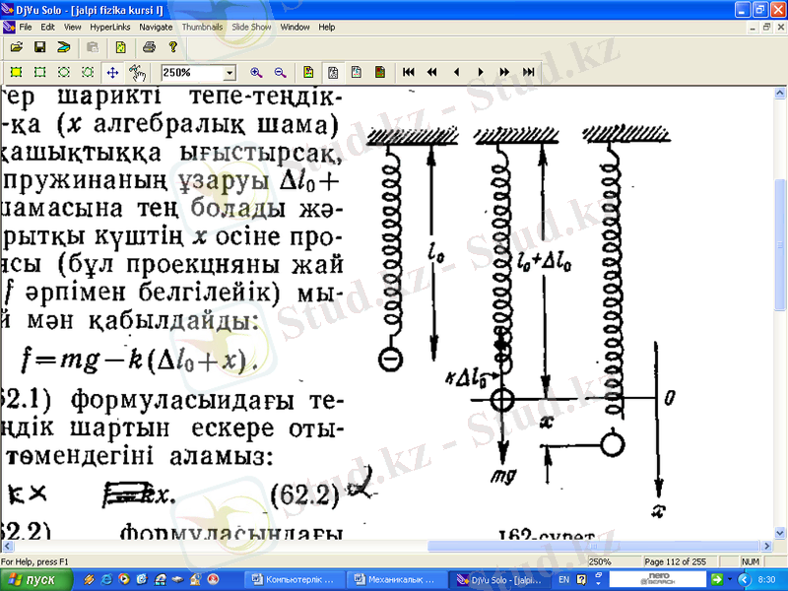Open a file with the folder icon
Image resolution: width=788 pixels, height=591 pixels.
17,47
